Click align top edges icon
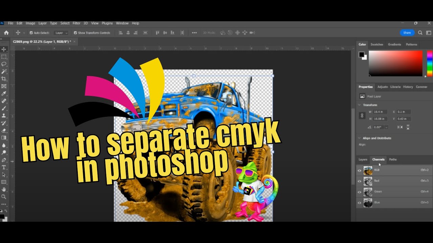This screenshot has width=433, height=243. (x=157, y=33)
